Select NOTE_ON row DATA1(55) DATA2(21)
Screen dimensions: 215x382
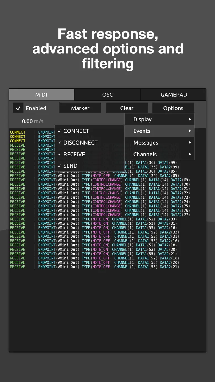93,254
